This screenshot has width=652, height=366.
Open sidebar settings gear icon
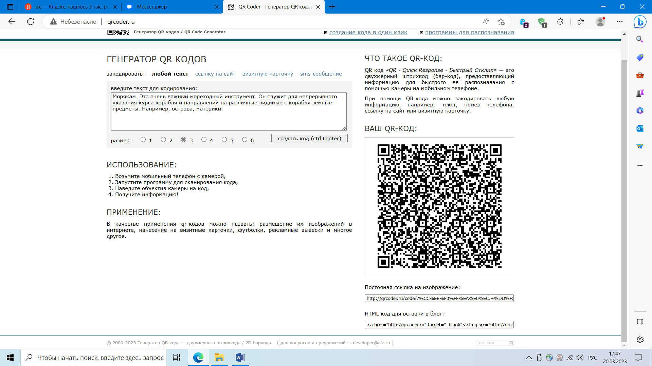(640, 339)
